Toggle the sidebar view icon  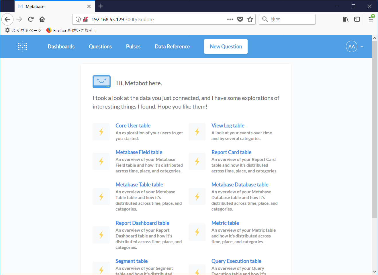pyautogui.click(x=357, y=19)
